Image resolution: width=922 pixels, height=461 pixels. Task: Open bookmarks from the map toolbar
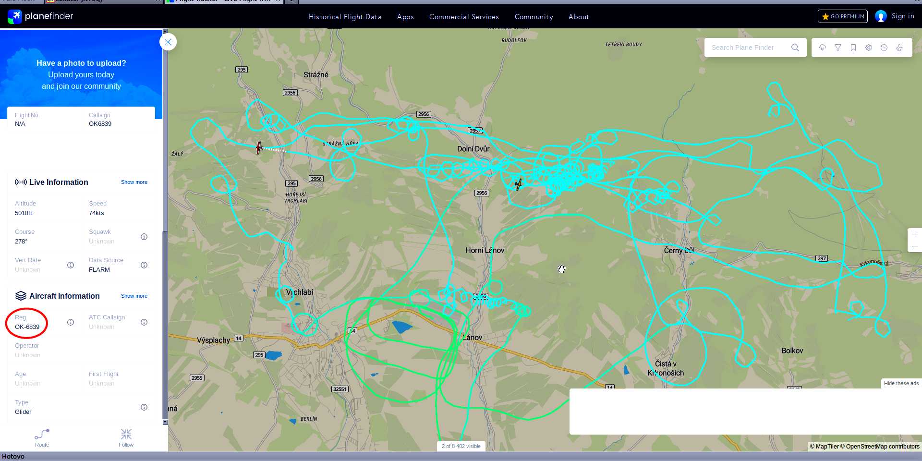point(853,48)
